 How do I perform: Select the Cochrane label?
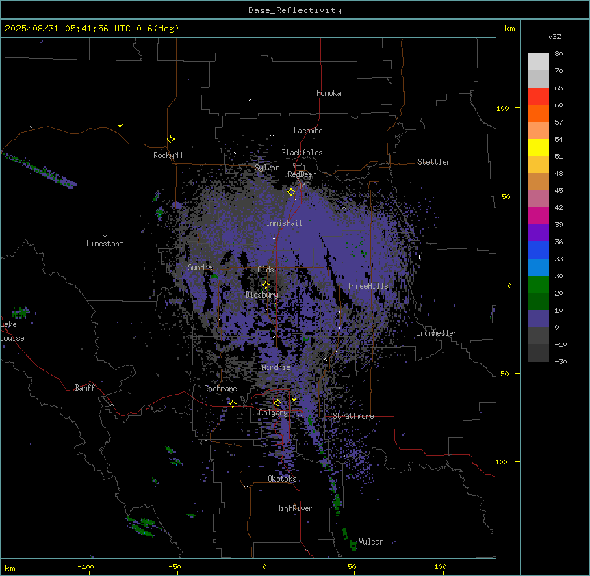220,389
